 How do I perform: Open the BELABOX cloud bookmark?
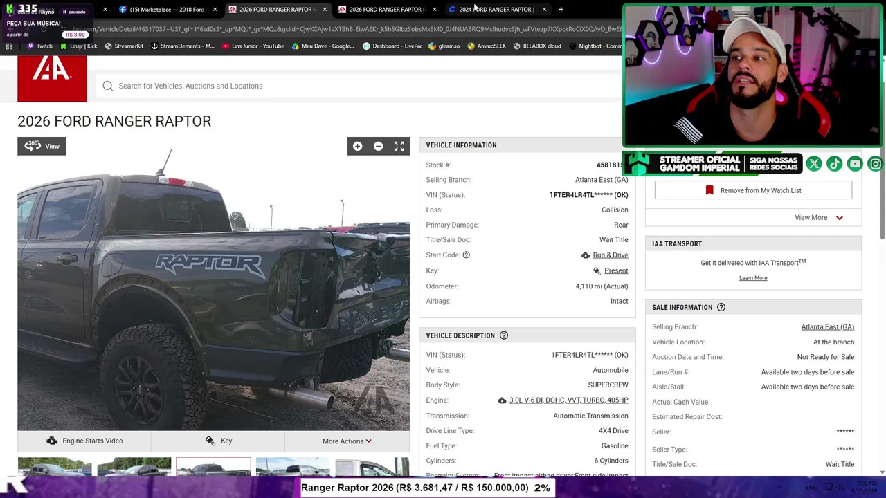click(x=536, y=46)
